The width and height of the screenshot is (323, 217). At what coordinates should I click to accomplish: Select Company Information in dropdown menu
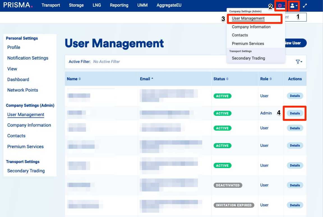click(251, 27)
